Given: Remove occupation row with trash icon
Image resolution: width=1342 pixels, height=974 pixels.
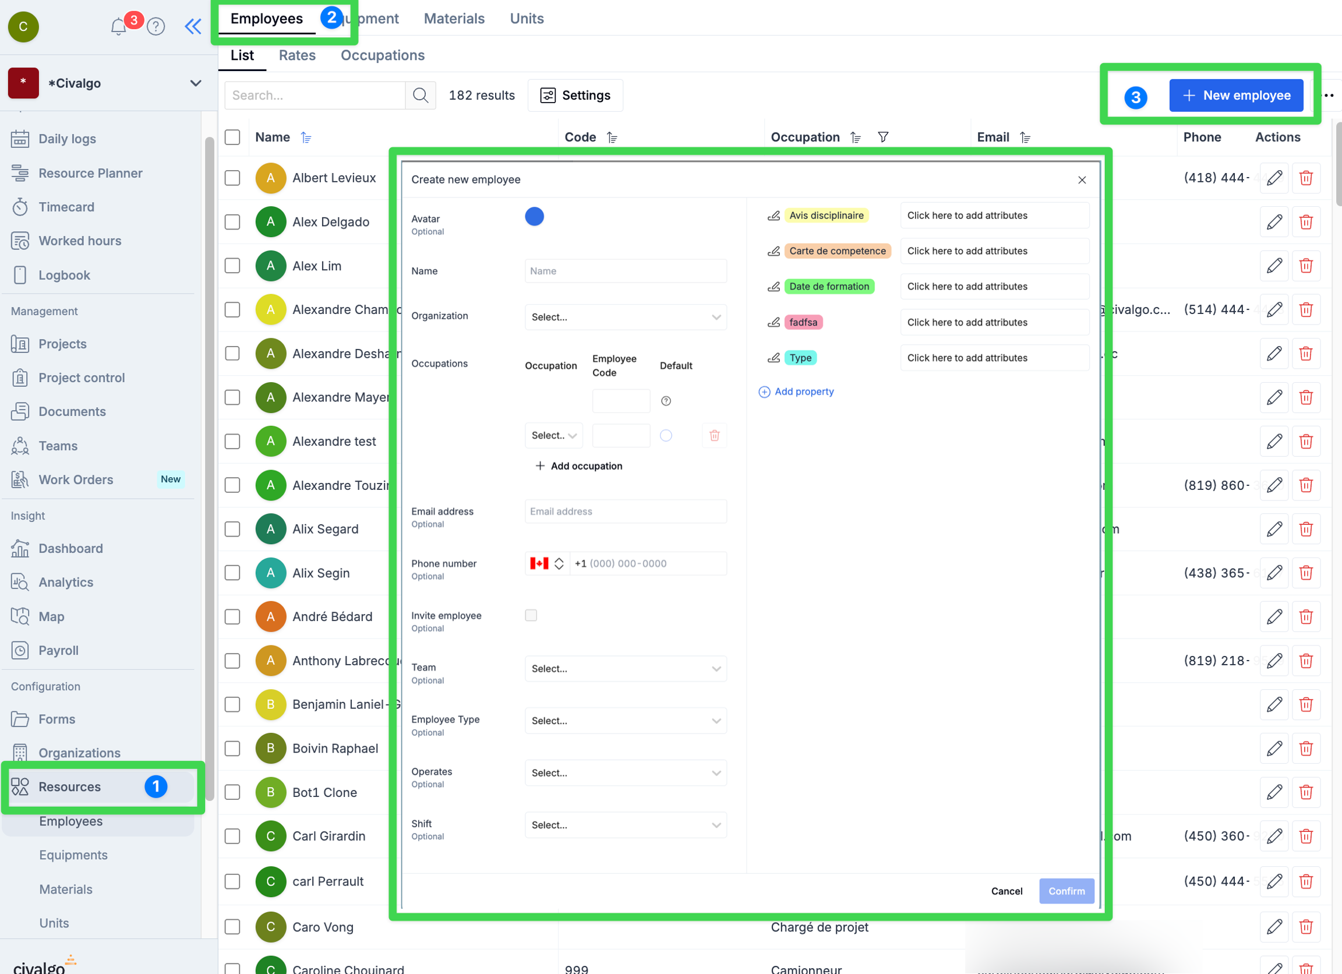Looking at the screenshot, I should coord(714,436).
